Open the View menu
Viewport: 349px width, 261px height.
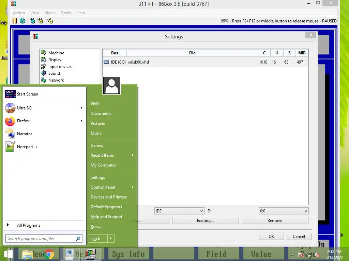coord(34,13)
